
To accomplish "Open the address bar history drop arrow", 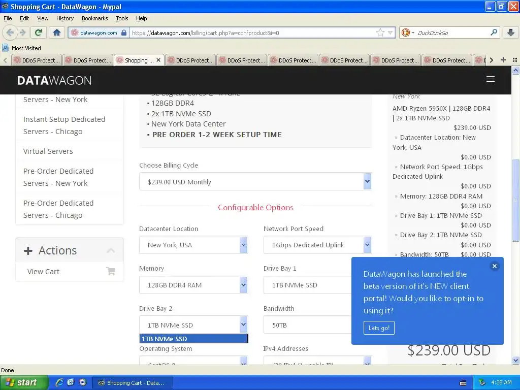I will click(x=390, y=32).
